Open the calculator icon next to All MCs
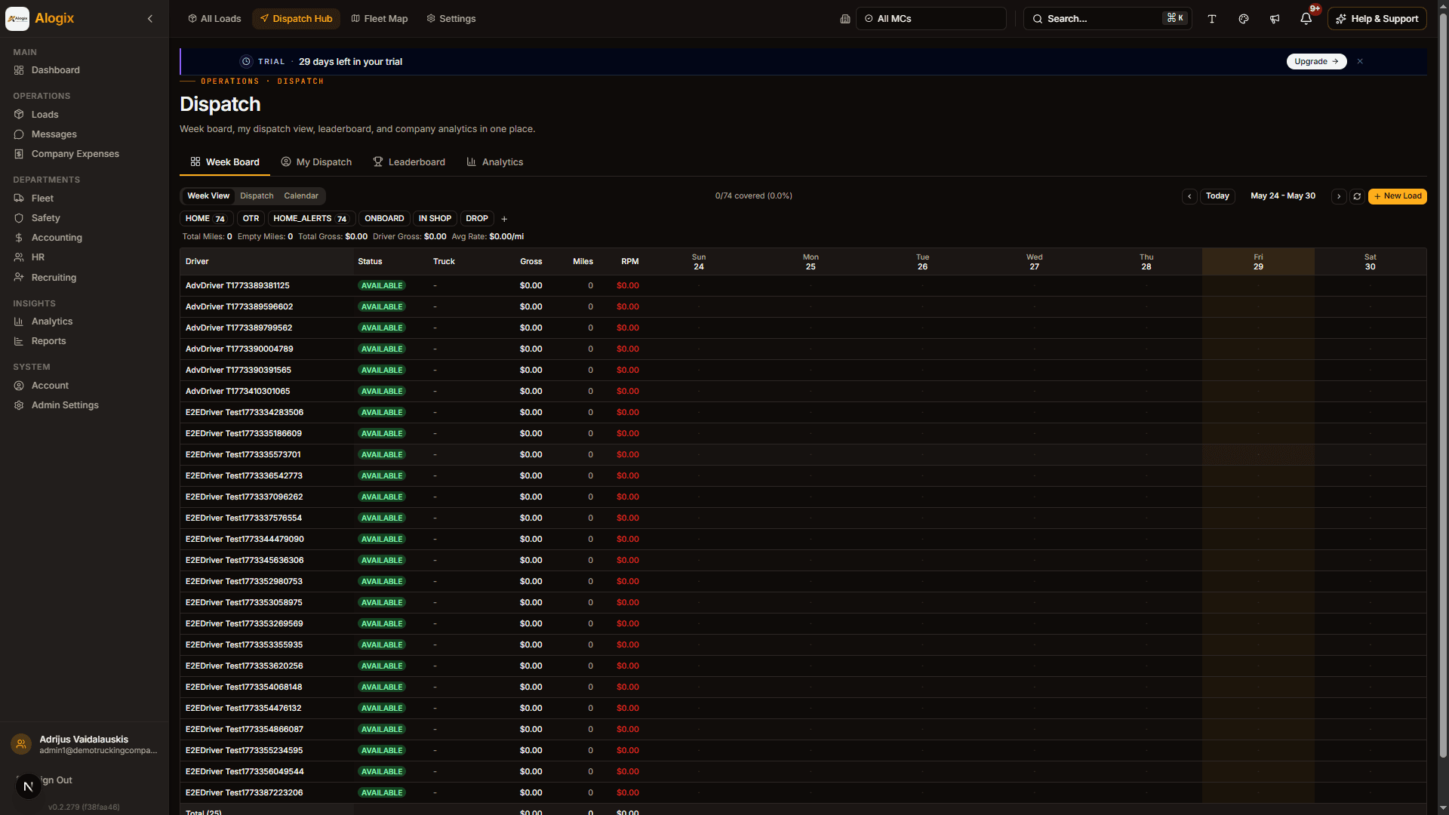Screen dimensions: 1449x815 845,19
